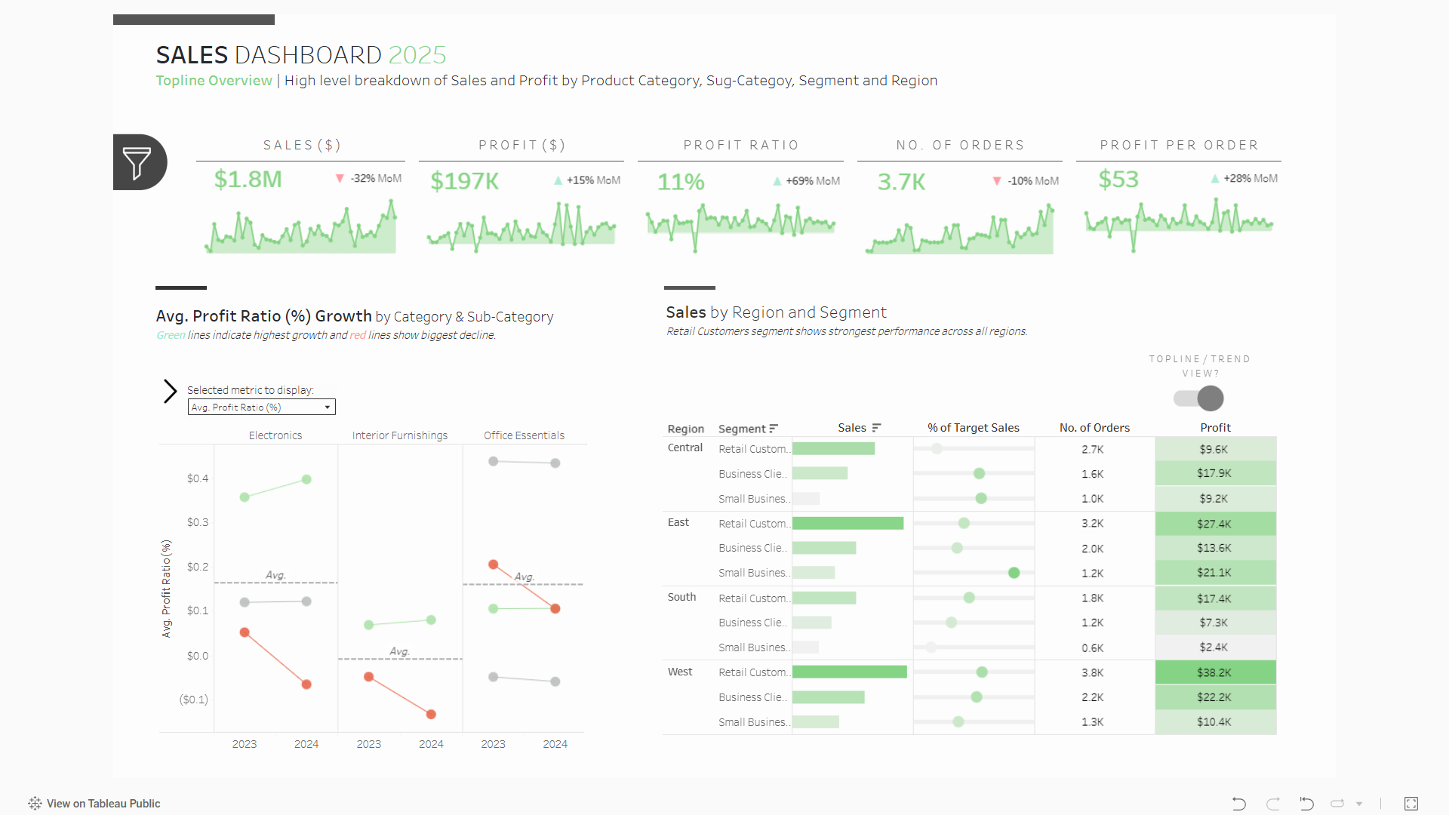1449x815 pixels.
Task: Click the Retail Customers Sales bar for West
Action: pyautogui.click(x=849, y=672)
